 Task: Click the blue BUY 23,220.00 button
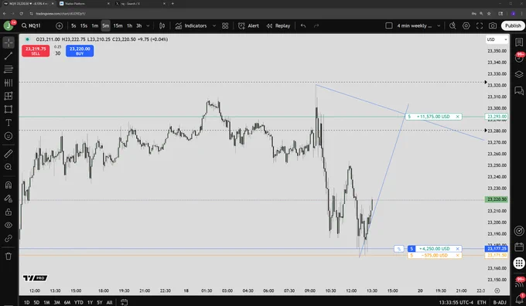80,51
